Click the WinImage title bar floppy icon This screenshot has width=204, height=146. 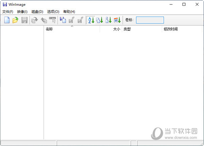coord(5,4)
